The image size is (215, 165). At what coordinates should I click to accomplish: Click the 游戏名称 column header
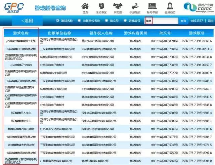click(x=21, y=33)
